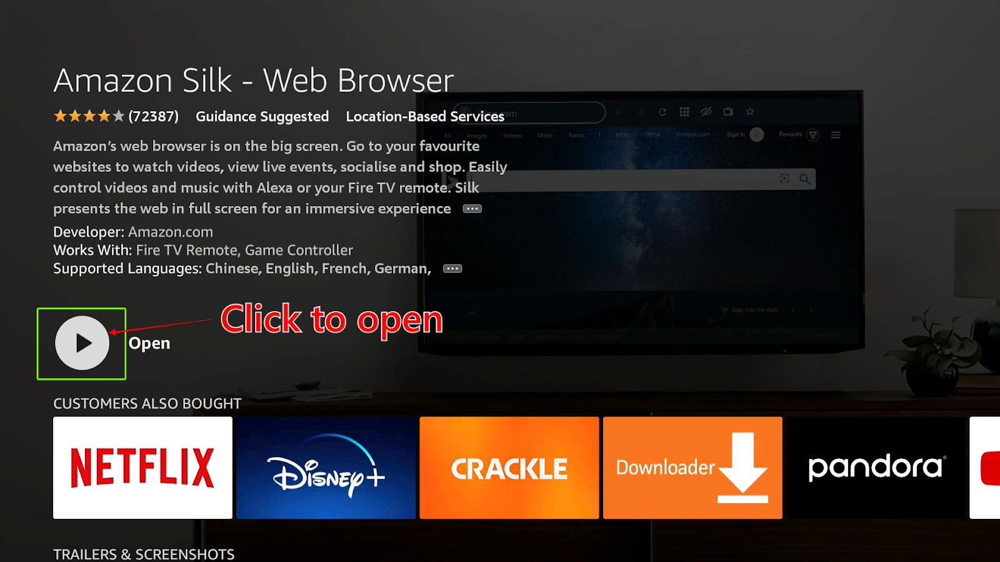1000x562 pixels.
Task: Click the TV cast icon in preview browser
Action: [x=728, y=112]
